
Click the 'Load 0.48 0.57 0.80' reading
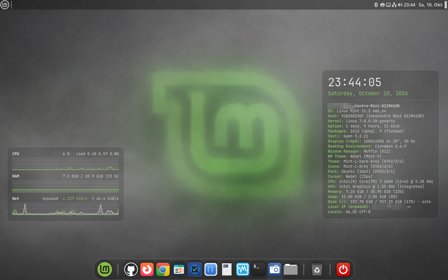pos(97,154)
